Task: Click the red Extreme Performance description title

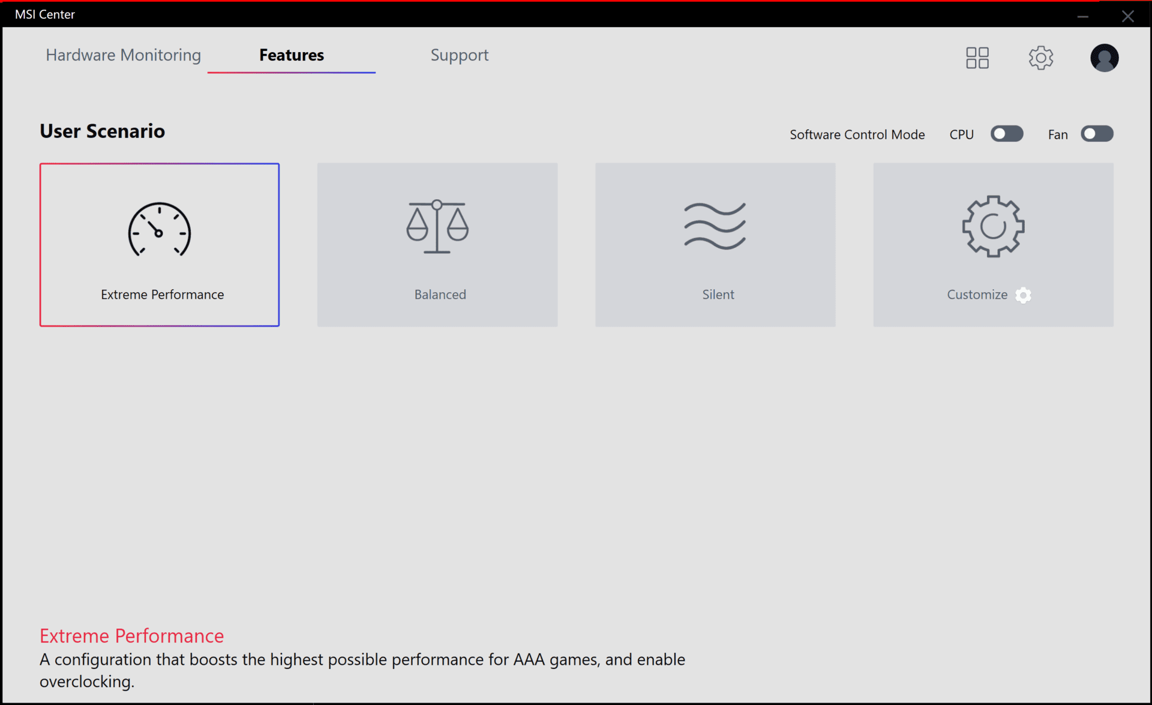Action: tap(131, 636)
